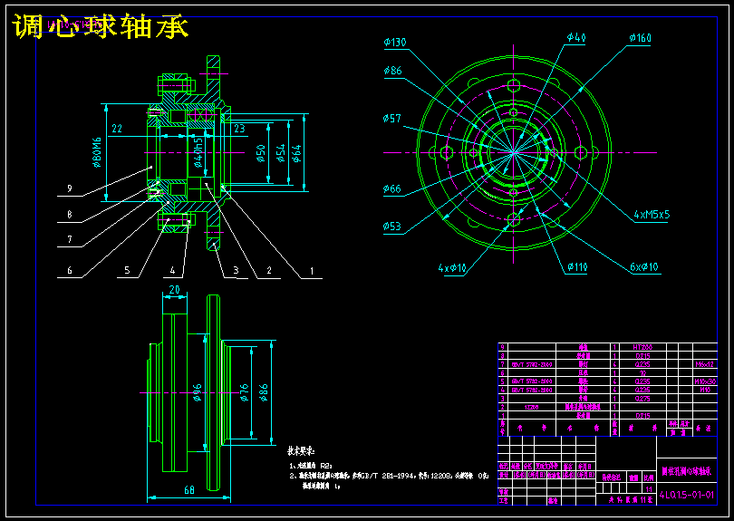
Task: Click the Φ64 dimension text
Action: pyautogui.click(x=297, y=153)
